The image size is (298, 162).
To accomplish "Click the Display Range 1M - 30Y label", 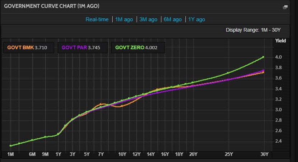I will (x=253, y=30).
